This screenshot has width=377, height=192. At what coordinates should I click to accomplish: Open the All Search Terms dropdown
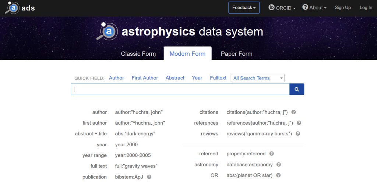257,78
